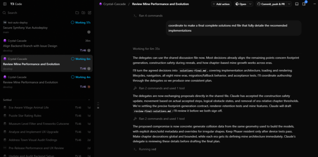Focus the sidebar Search field

pos(38,13)
